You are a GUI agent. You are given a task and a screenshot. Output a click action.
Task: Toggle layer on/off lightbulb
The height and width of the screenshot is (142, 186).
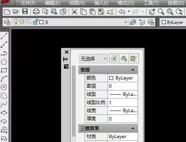(16, 22)
